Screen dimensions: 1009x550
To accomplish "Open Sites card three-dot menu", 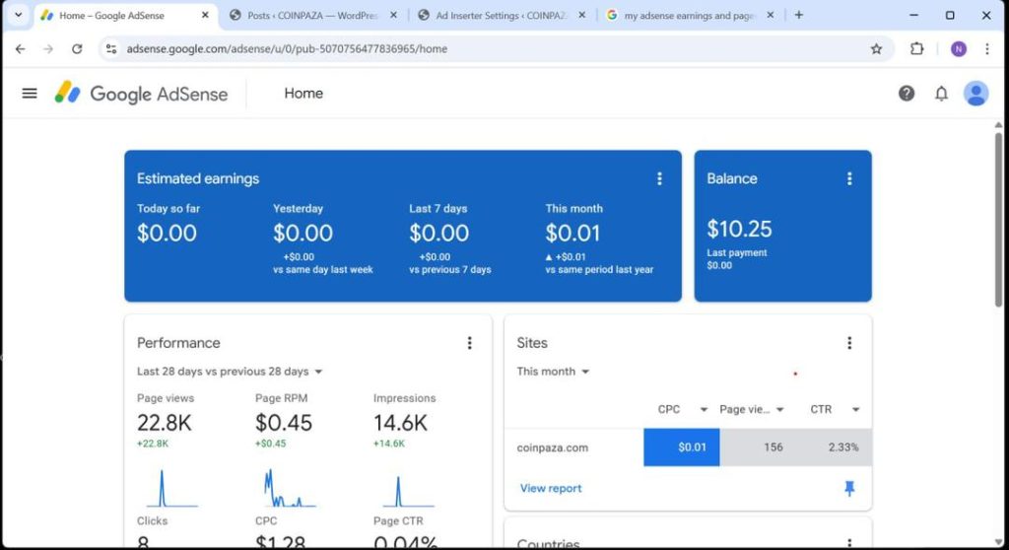I will coord(849,343).
